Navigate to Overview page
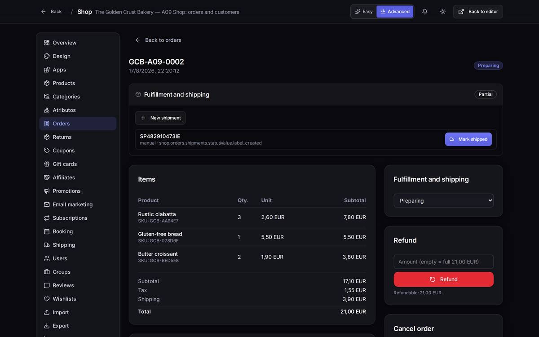Image resolution: width=539 pixels, height=337 pixels. coord(78,43)
